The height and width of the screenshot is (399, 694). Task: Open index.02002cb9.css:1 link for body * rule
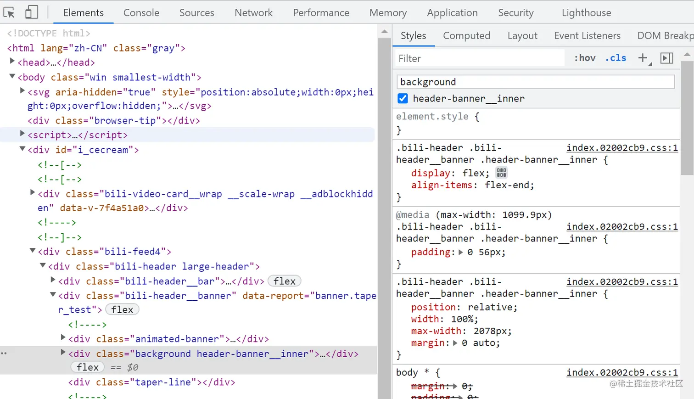pyautogui.click(x=622, y=372)
